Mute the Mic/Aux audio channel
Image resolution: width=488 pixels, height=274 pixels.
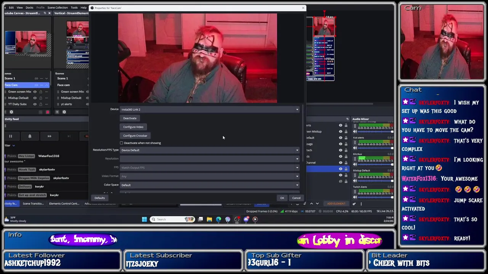(x=355, y=164)
